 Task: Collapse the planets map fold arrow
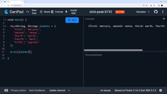coord(5,26)
